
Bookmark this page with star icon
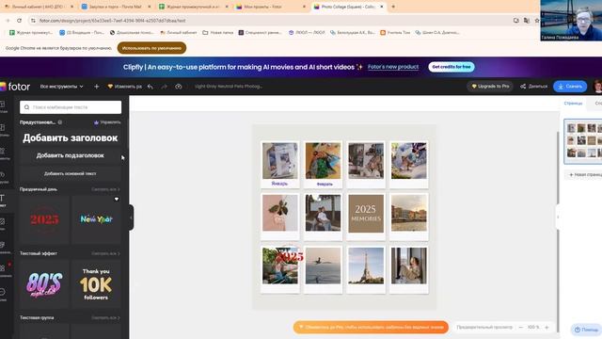coord(537,21)
